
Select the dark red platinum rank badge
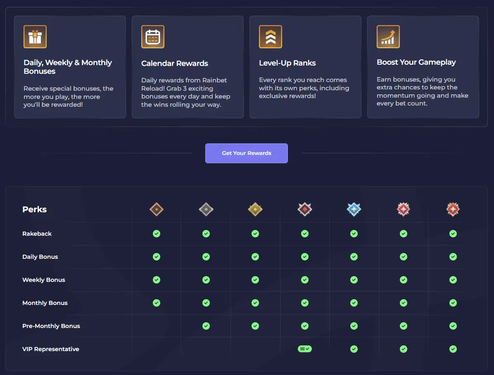click(x=304, y=209)
